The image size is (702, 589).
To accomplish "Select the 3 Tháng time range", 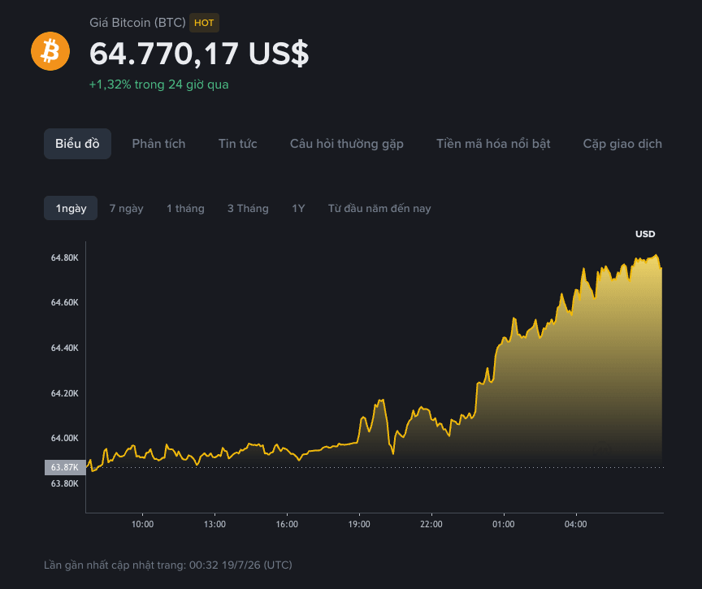I will [248, 209].
